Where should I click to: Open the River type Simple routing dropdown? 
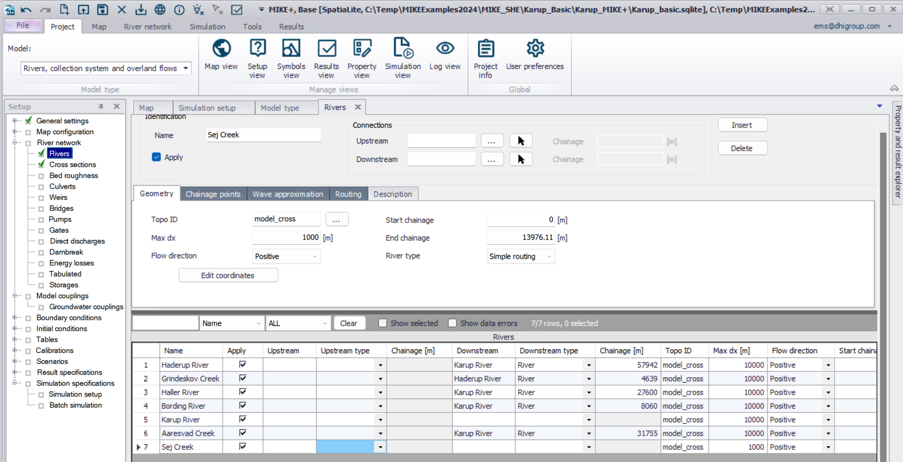pyautogui.click(x=521, y=256)
